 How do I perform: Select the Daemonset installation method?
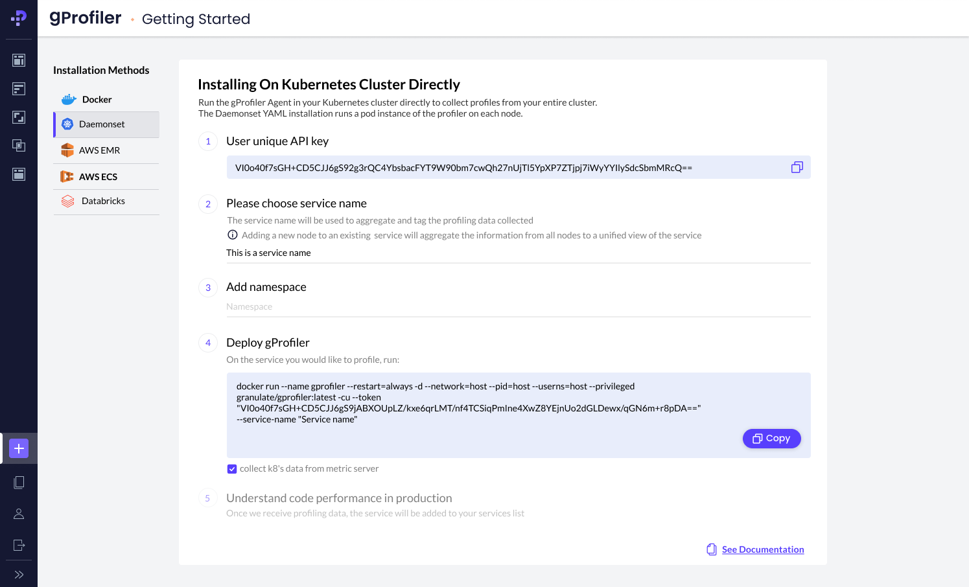(102, 124)
